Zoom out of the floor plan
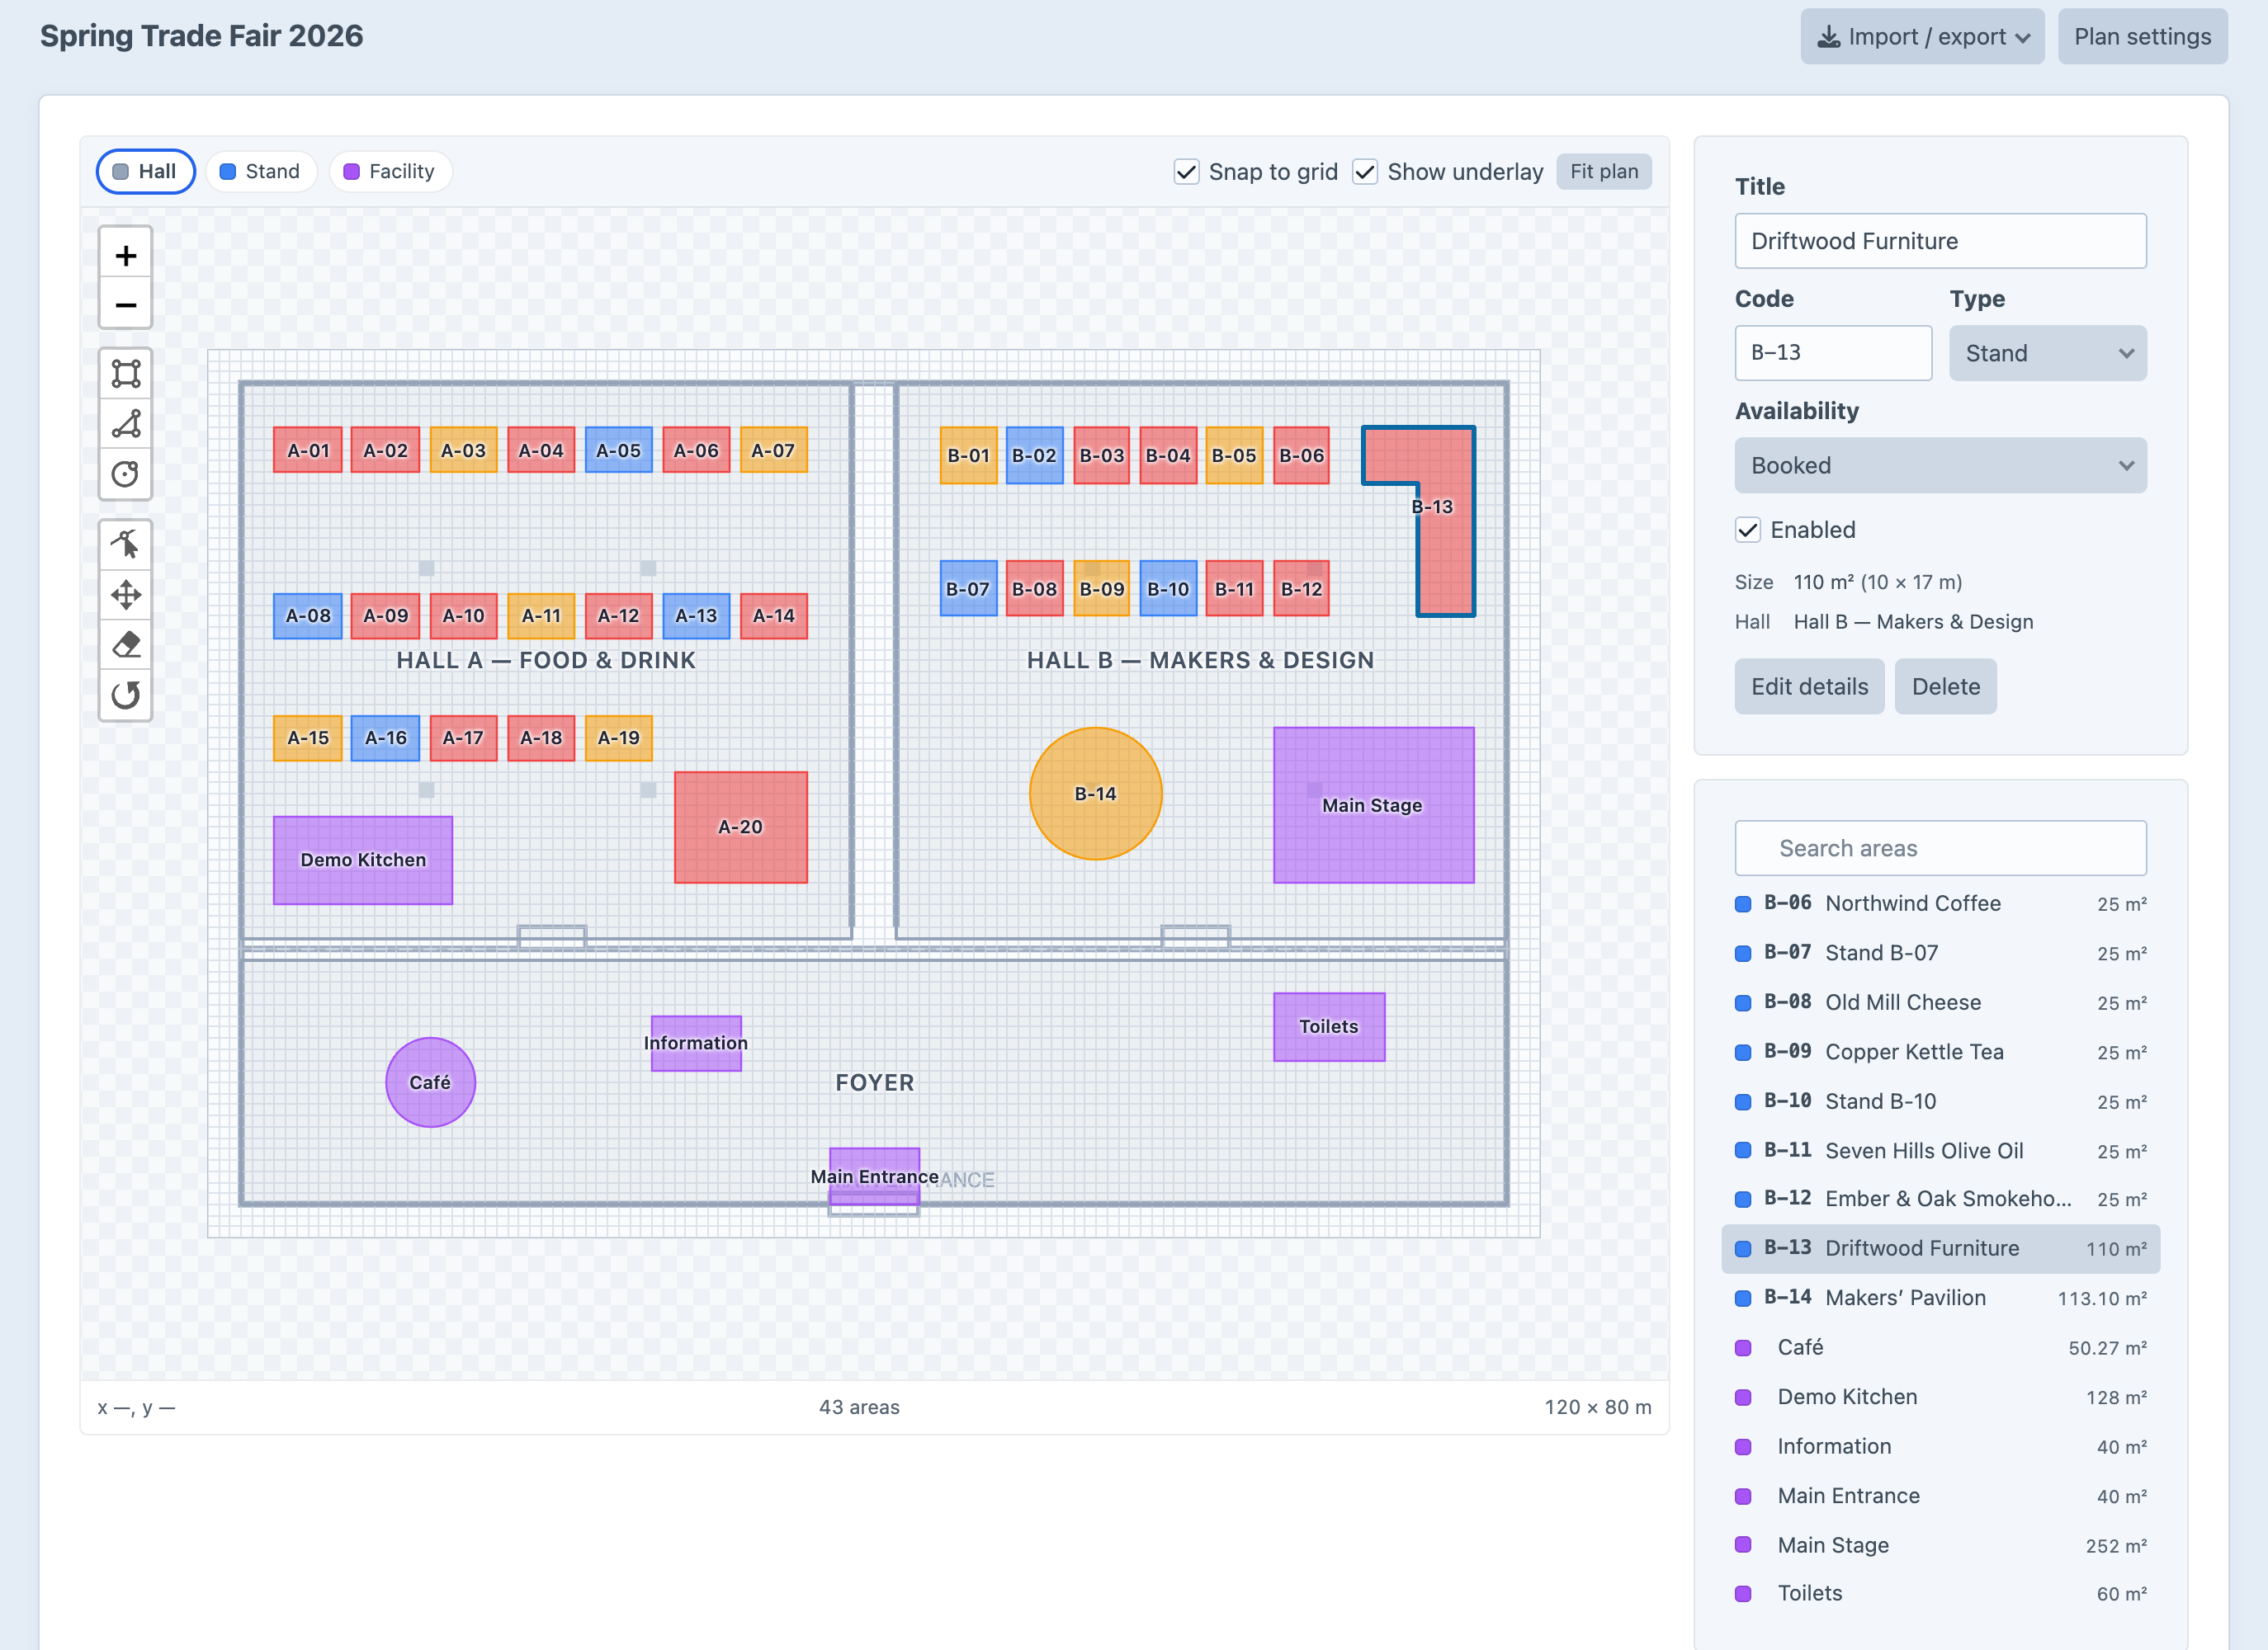The width and height of the screenshot is (2268, 1650). coord(125,304)
